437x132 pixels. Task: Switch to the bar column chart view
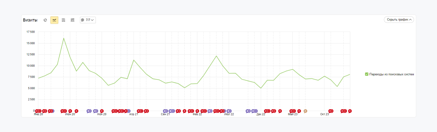pos(72,20)
